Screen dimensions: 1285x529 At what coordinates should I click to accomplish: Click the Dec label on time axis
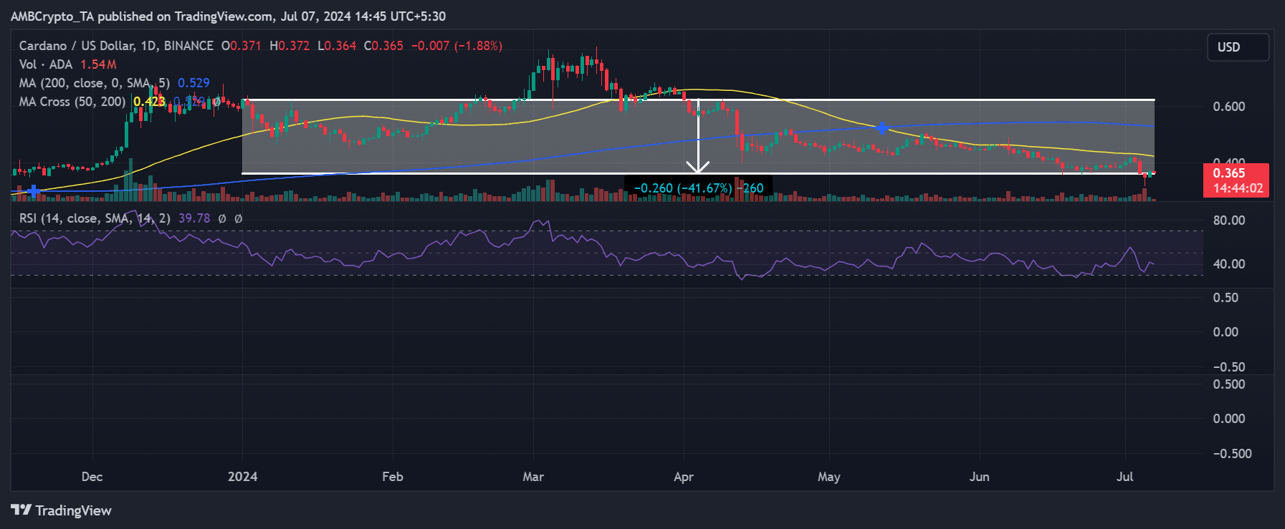[92, 477]
